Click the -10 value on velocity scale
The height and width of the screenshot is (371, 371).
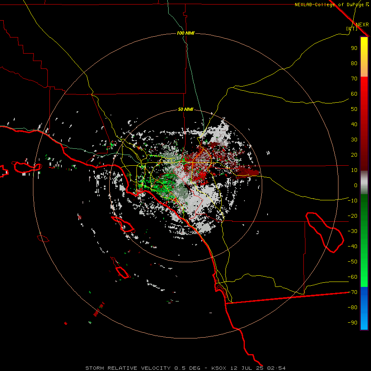pos(352,201)
